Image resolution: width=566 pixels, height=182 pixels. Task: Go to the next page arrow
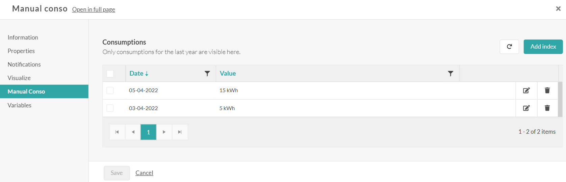click(x=164, y=132)
